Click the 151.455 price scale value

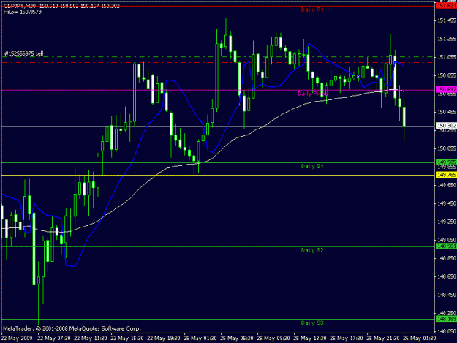point(447,20)
